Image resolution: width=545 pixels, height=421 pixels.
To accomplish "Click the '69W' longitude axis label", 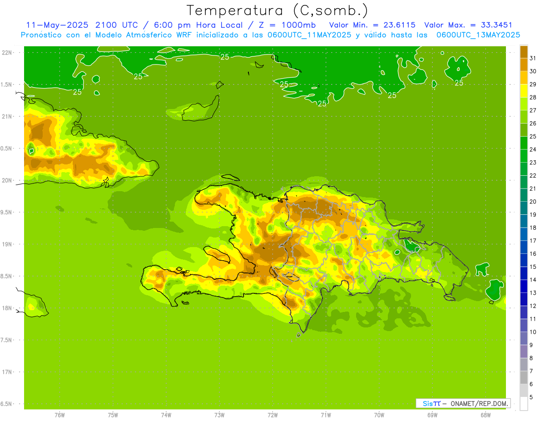I will [x=432, y=415].
